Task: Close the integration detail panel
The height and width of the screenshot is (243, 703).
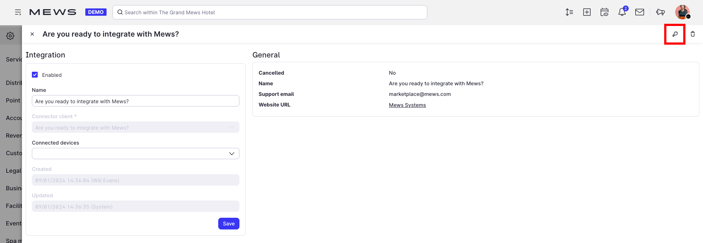Action: 32,34
